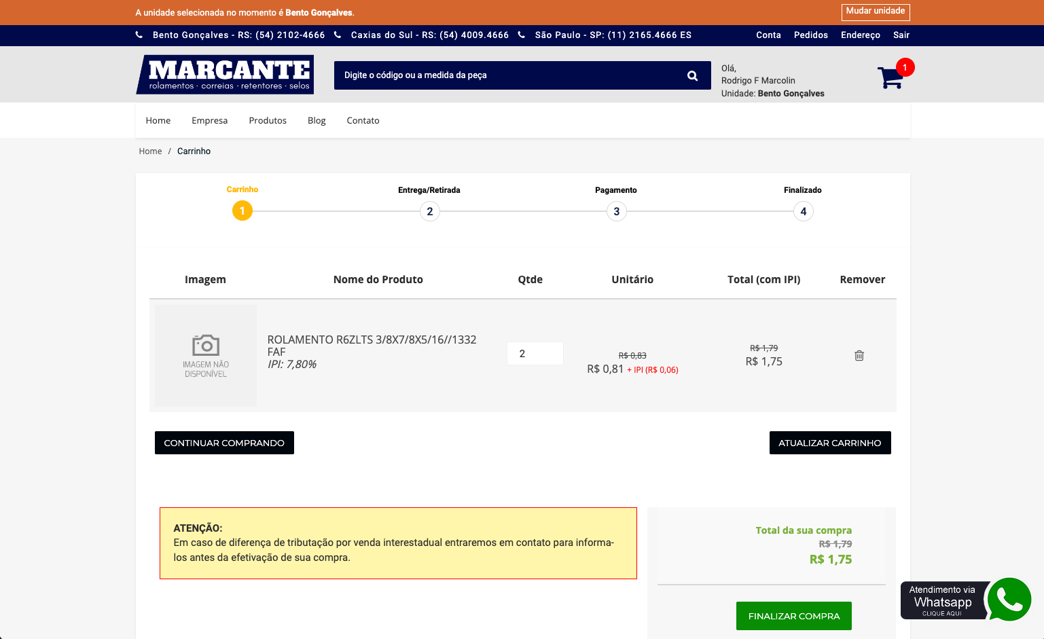Click the Pedidos link
This screenshot has height=639, width=1044.
click(810, 35)
